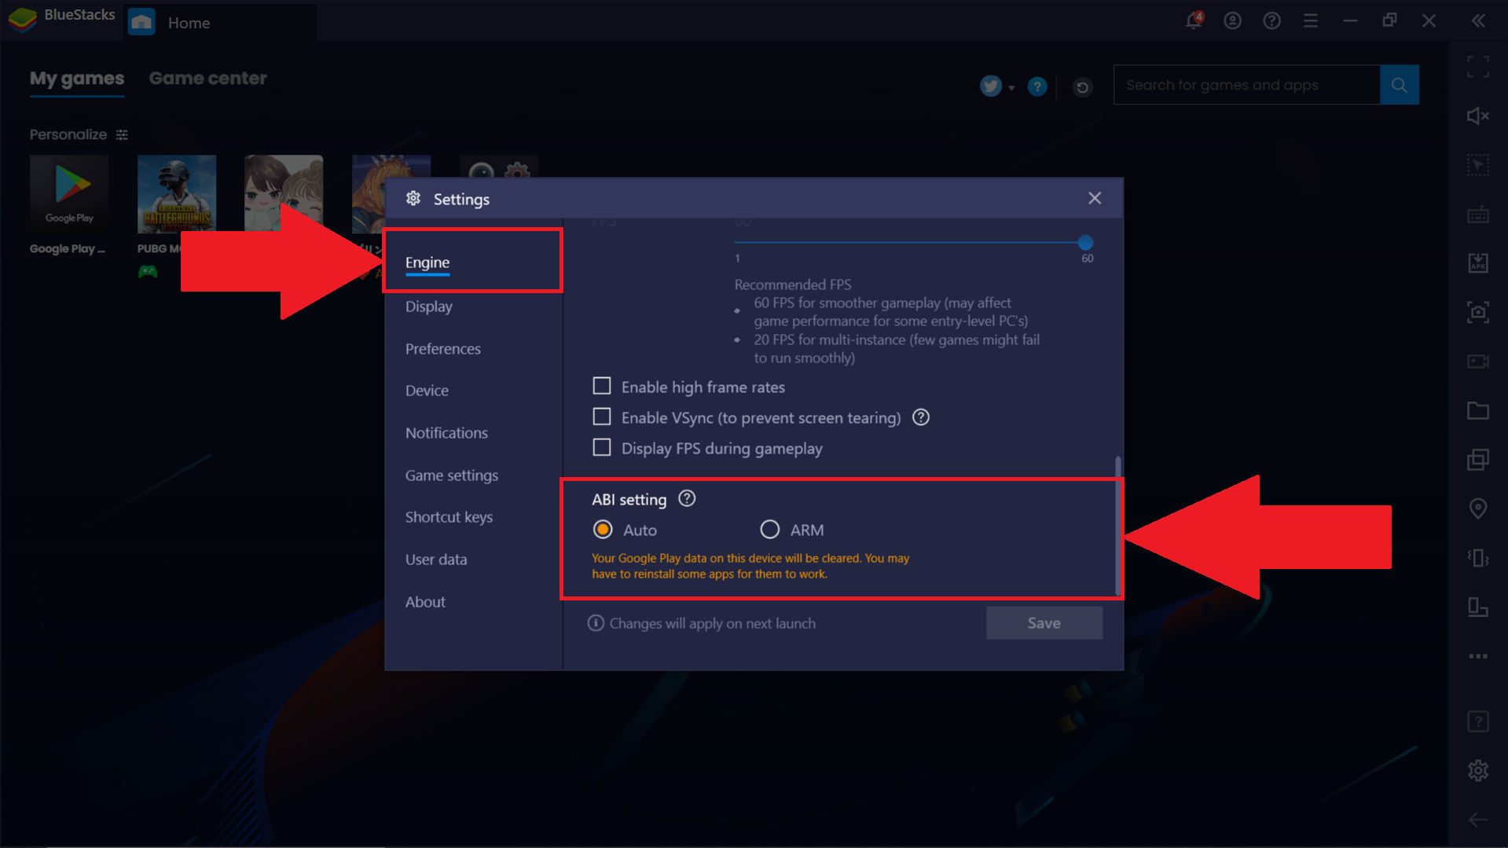This screenshot has height=848, width=1508.
Task: Enable VSync checkbox
Action: (x=601, y=417)
